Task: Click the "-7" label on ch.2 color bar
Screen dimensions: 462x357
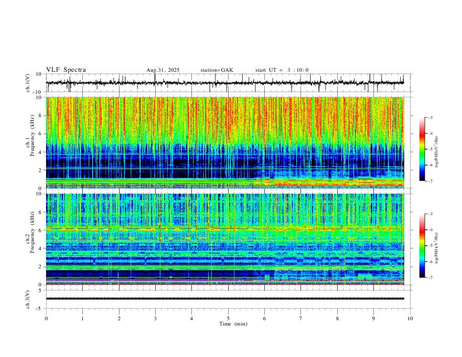Action: pos(430,277)
